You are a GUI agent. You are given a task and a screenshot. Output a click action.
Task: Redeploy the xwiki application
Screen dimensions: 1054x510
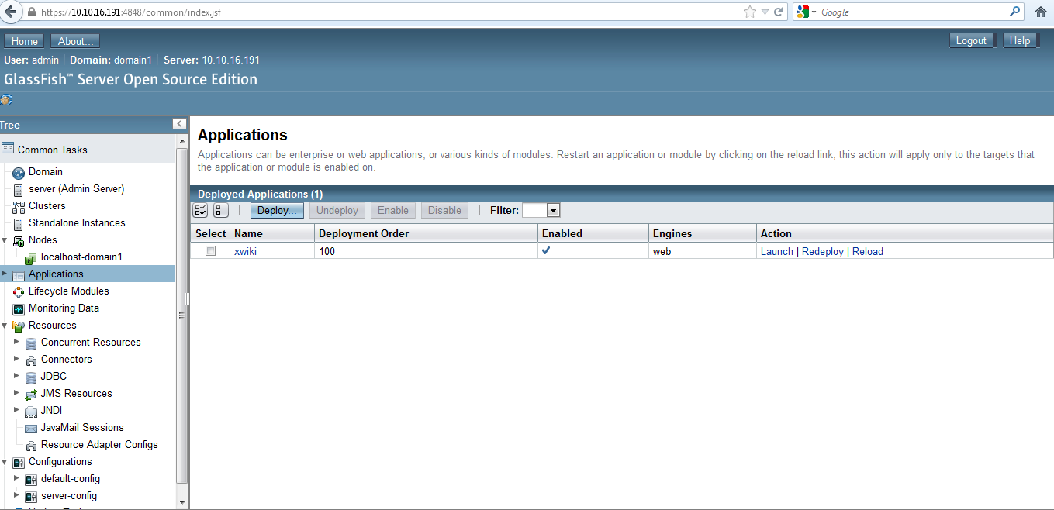(823, 251)
